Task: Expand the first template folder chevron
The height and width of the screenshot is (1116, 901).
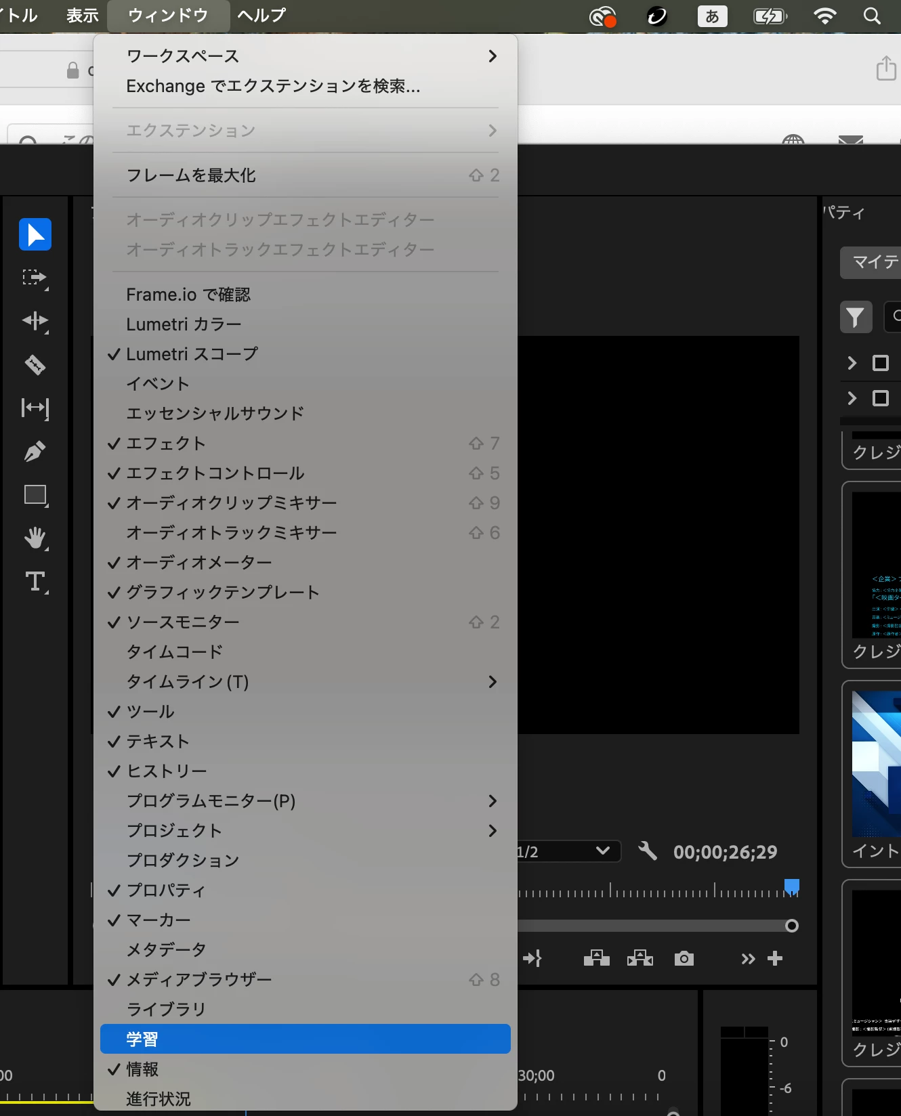Action: (x=852, y=363)
